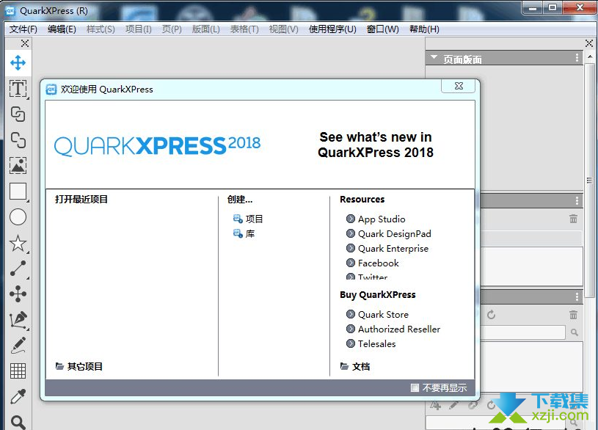Close the 欢迎使用 QuarkXPress dialog
Screen dimensions: 598x430
coord(459,87)
